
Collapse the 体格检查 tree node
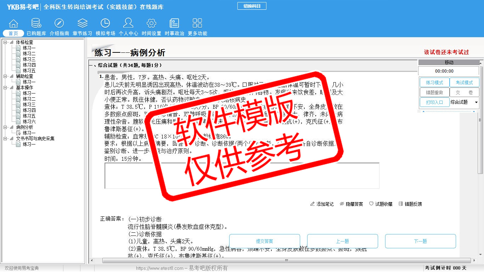[x=5, y=42]
